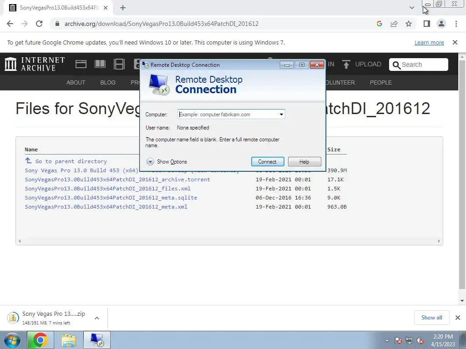Click the Google icon in address bar
This screenshot has width=466, height=349.
(379, 24)
